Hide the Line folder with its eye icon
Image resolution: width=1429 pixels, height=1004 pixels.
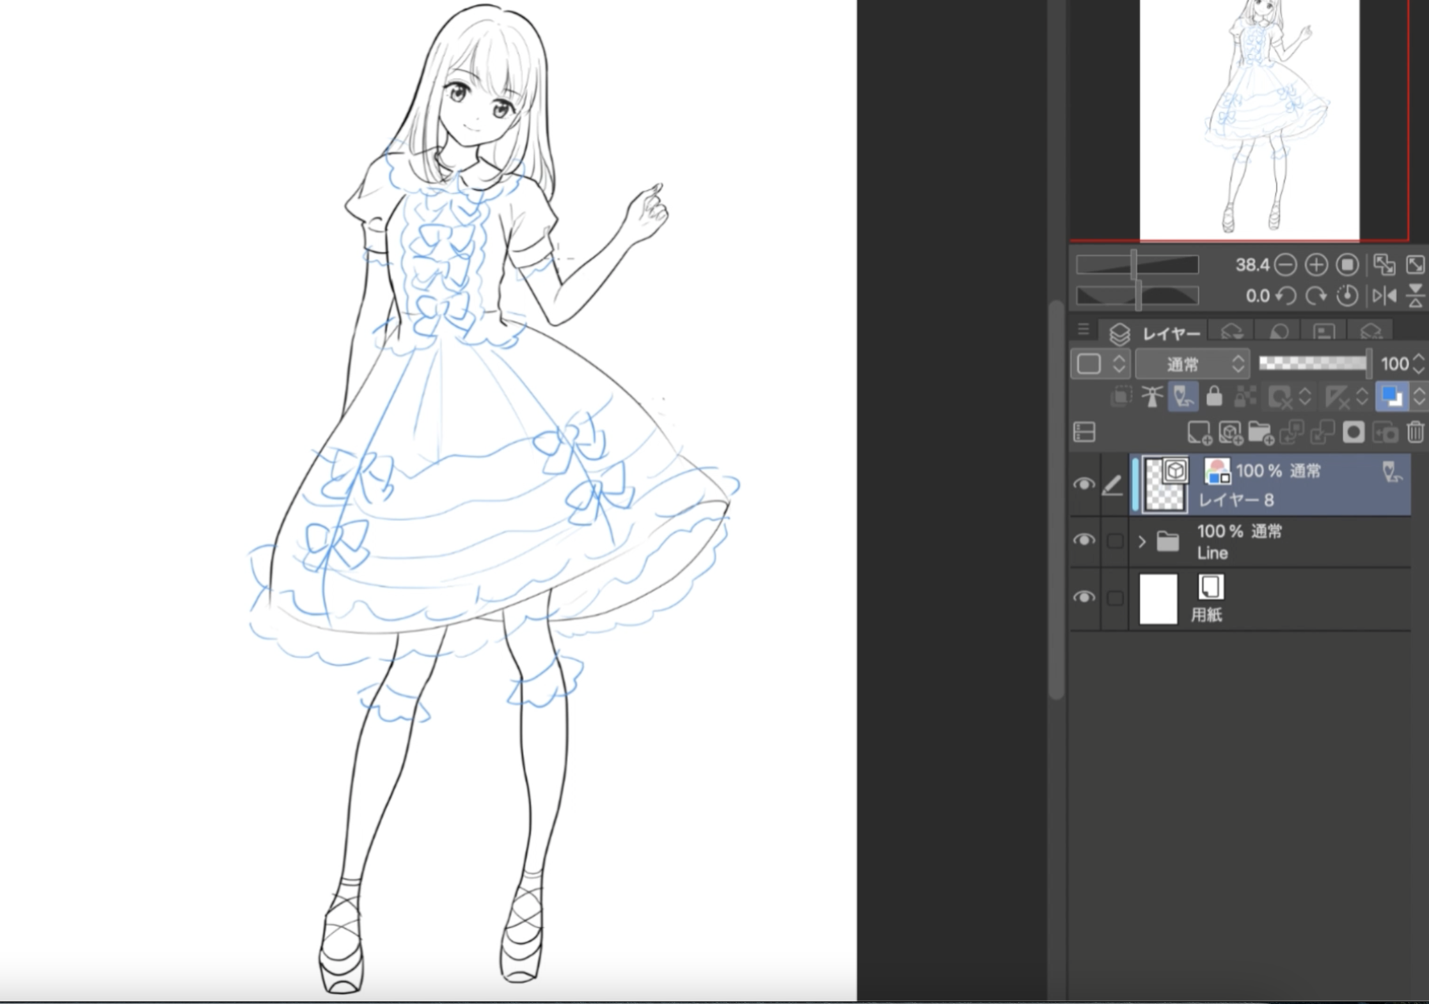tap(1084, 540)
